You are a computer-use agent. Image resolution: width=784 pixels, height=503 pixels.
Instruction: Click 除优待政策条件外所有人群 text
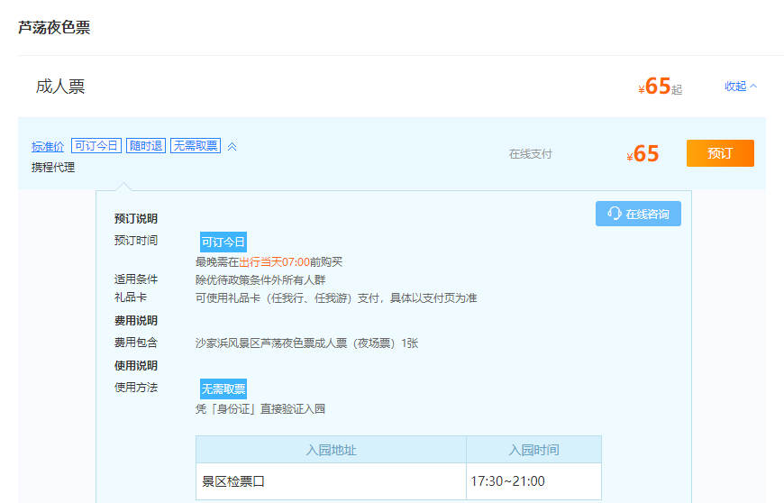tap(260, 280)
